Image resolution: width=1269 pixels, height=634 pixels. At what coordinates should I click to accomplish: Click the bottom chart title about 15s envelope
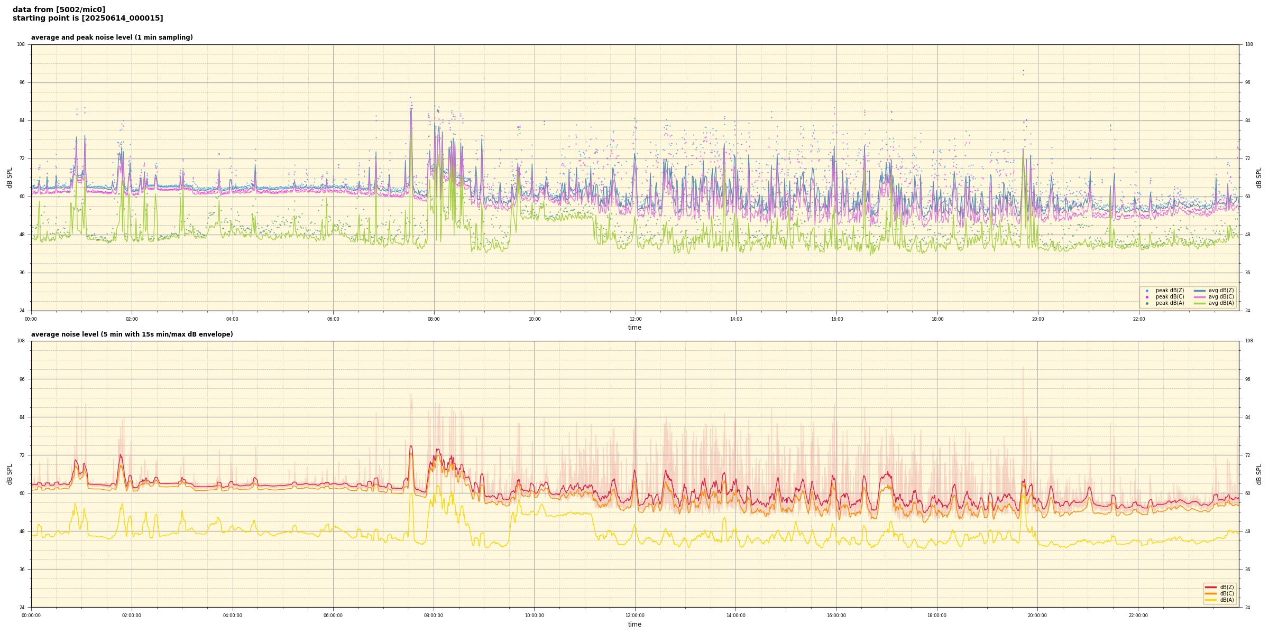(x=132, y=334)
